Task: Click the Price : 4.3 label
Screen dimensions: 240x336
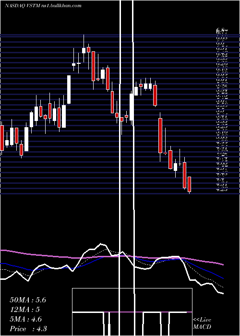Action: [28, 329]
